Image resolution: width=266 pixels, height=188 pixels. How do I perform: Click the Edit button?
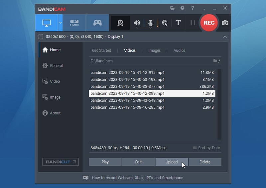(x=138, y=162)
